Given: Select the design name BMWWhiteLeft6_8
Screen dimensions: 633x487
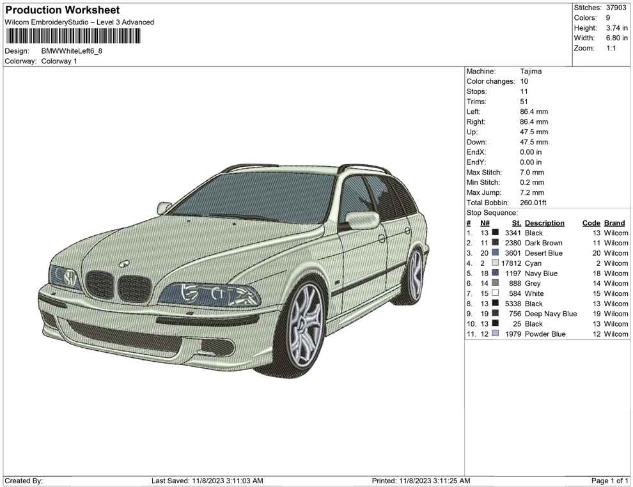Looking at the screenshot, I should pos(72,50).
